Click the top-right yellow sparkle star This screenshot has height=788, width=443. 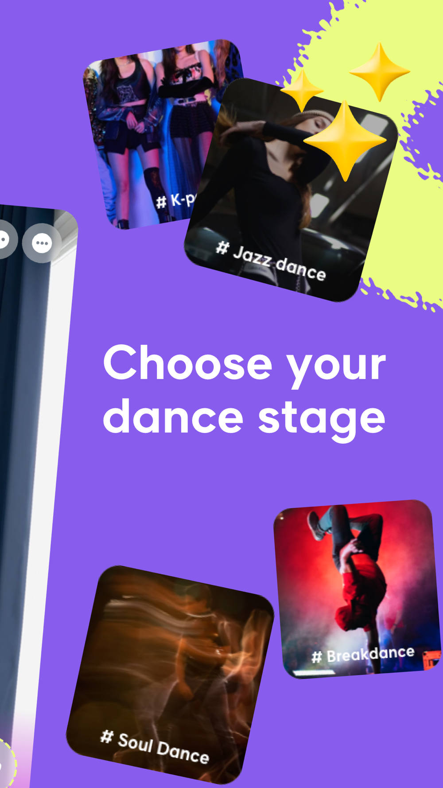[380, 72]
